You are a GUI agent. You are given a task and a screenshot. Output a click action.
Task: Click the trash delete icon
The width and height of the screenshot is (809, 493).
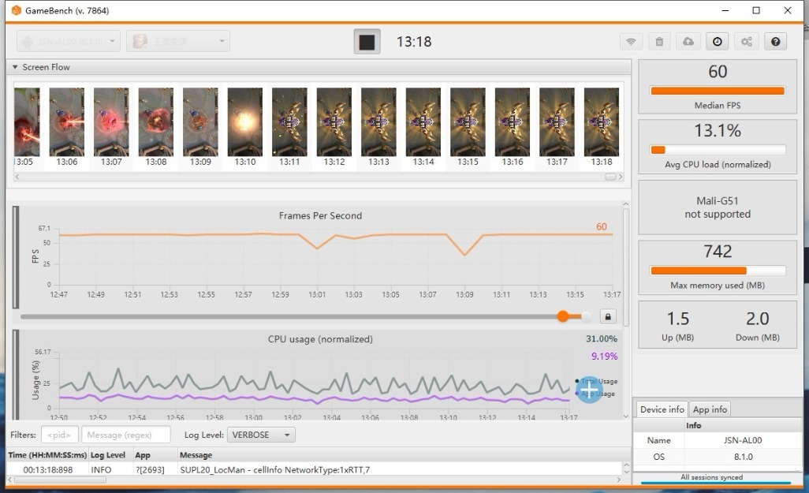[x=660, y=42]
